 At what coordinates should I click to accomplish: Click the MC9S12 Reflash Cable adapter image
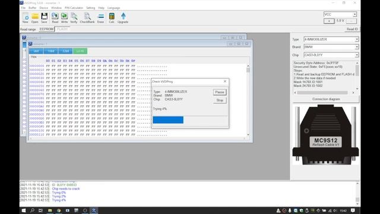(x=325, y=135)
